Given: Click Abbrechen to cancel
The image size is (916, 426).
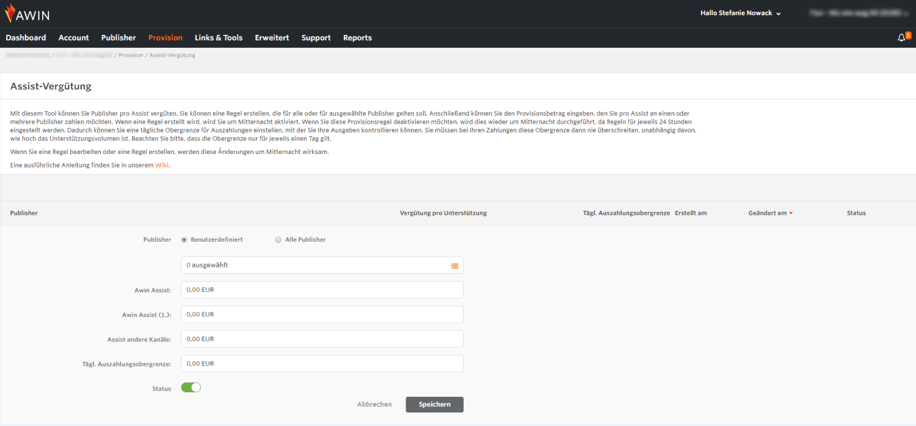Looking at the screenshot, I should [x=374, y=405].
